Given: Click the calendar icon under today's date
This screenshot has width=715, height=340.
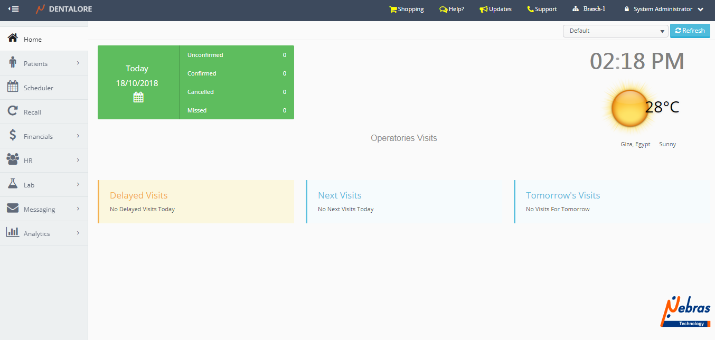Looking at the screenshot, I should click(x=138, y=97).
